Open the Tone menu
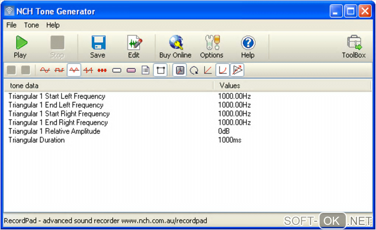The width and height of the screenshot is (376, 230). pyautogui.click(x=31, y=25)
